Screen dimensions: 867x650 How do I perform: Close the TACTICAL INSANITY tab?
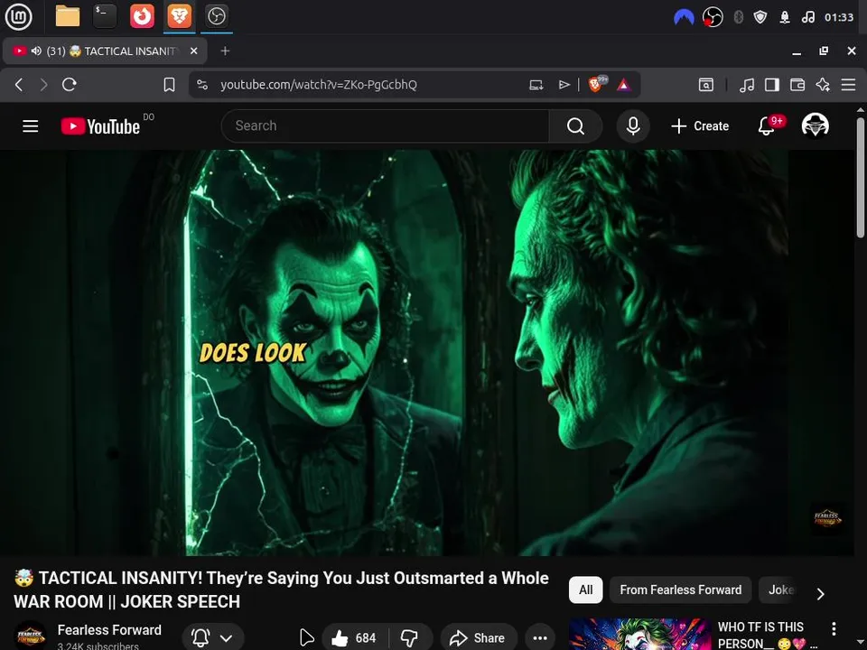click(193, 51)
